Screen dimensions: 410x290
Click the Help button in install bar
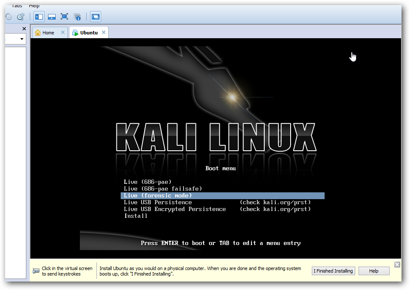tap(374, 271)
